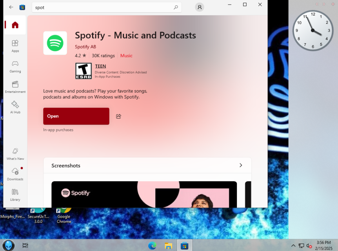Launch Microsoft Edge from the taskbar
Image resolution: width=338 pixels, height=251 pixels.
click(152, 246)
